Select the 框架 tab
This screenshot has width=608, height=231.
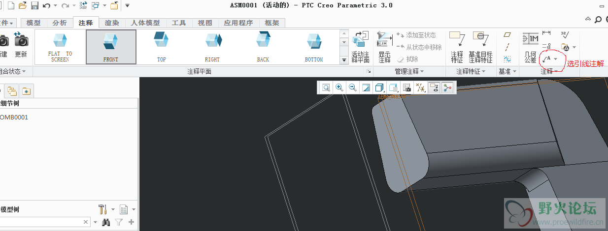(272, 23)
